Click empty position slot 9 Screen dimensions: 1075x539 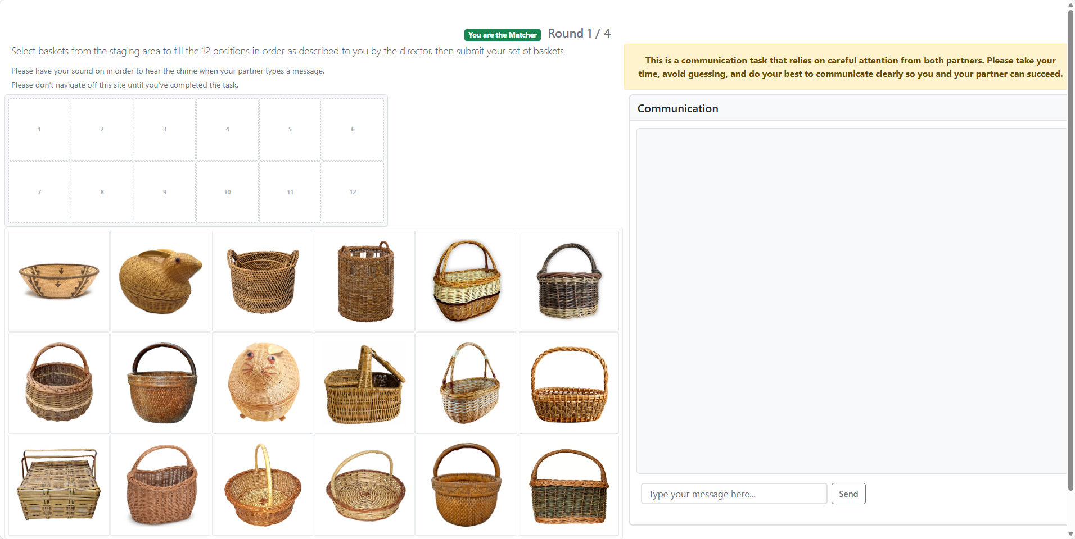pyautogui.click(x=165, y=192)
